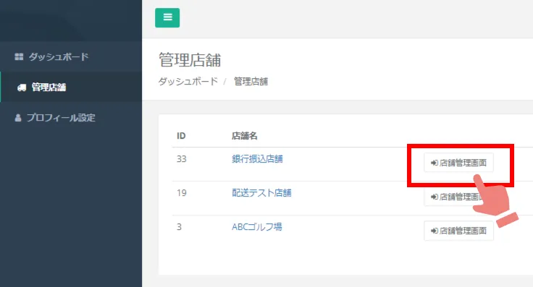The width and height of the screenshot is (533, 287).
Task: Go to ダッシュボード via the breadcrumb link
Action: 188,82
